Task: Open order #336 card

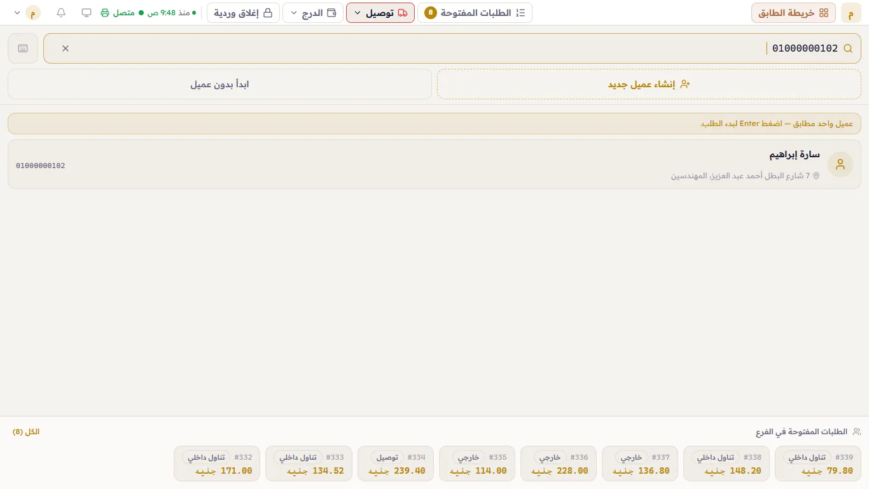Action: (559, 464)
